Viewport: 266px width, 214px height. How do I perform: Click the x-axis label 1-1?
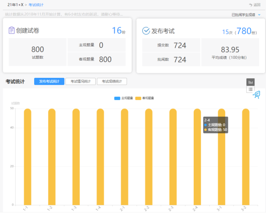(x=25, y=209)
